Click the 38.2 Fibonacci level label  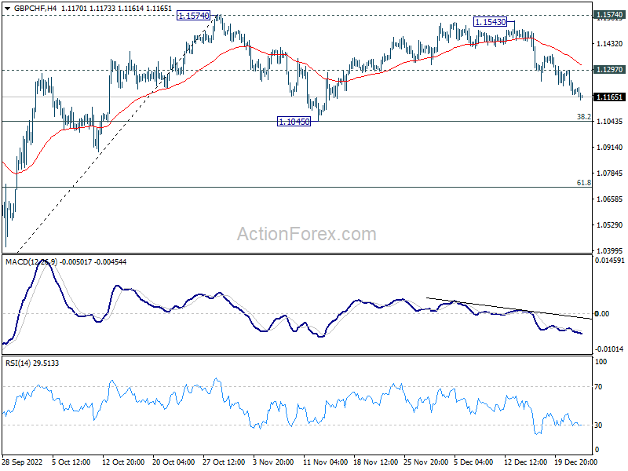583,117
